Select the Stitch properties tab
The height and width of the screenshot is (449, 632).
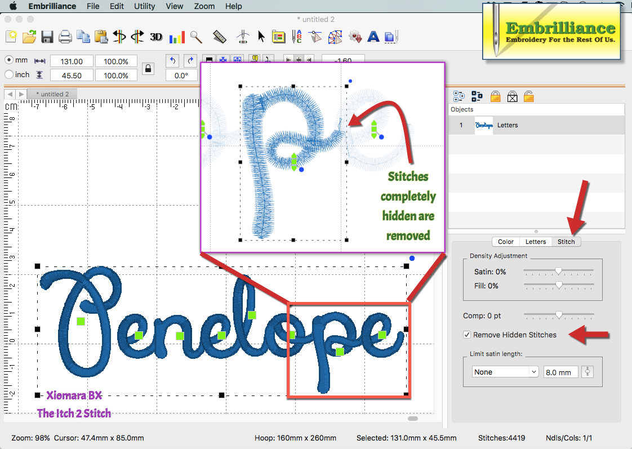coord(566,242)
